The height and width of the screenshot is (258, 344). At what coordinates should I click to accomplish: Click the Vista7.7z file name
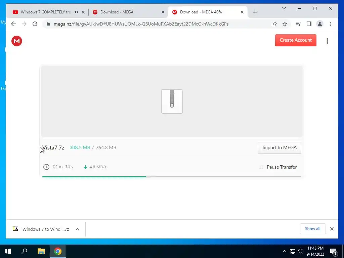point(53,148)
